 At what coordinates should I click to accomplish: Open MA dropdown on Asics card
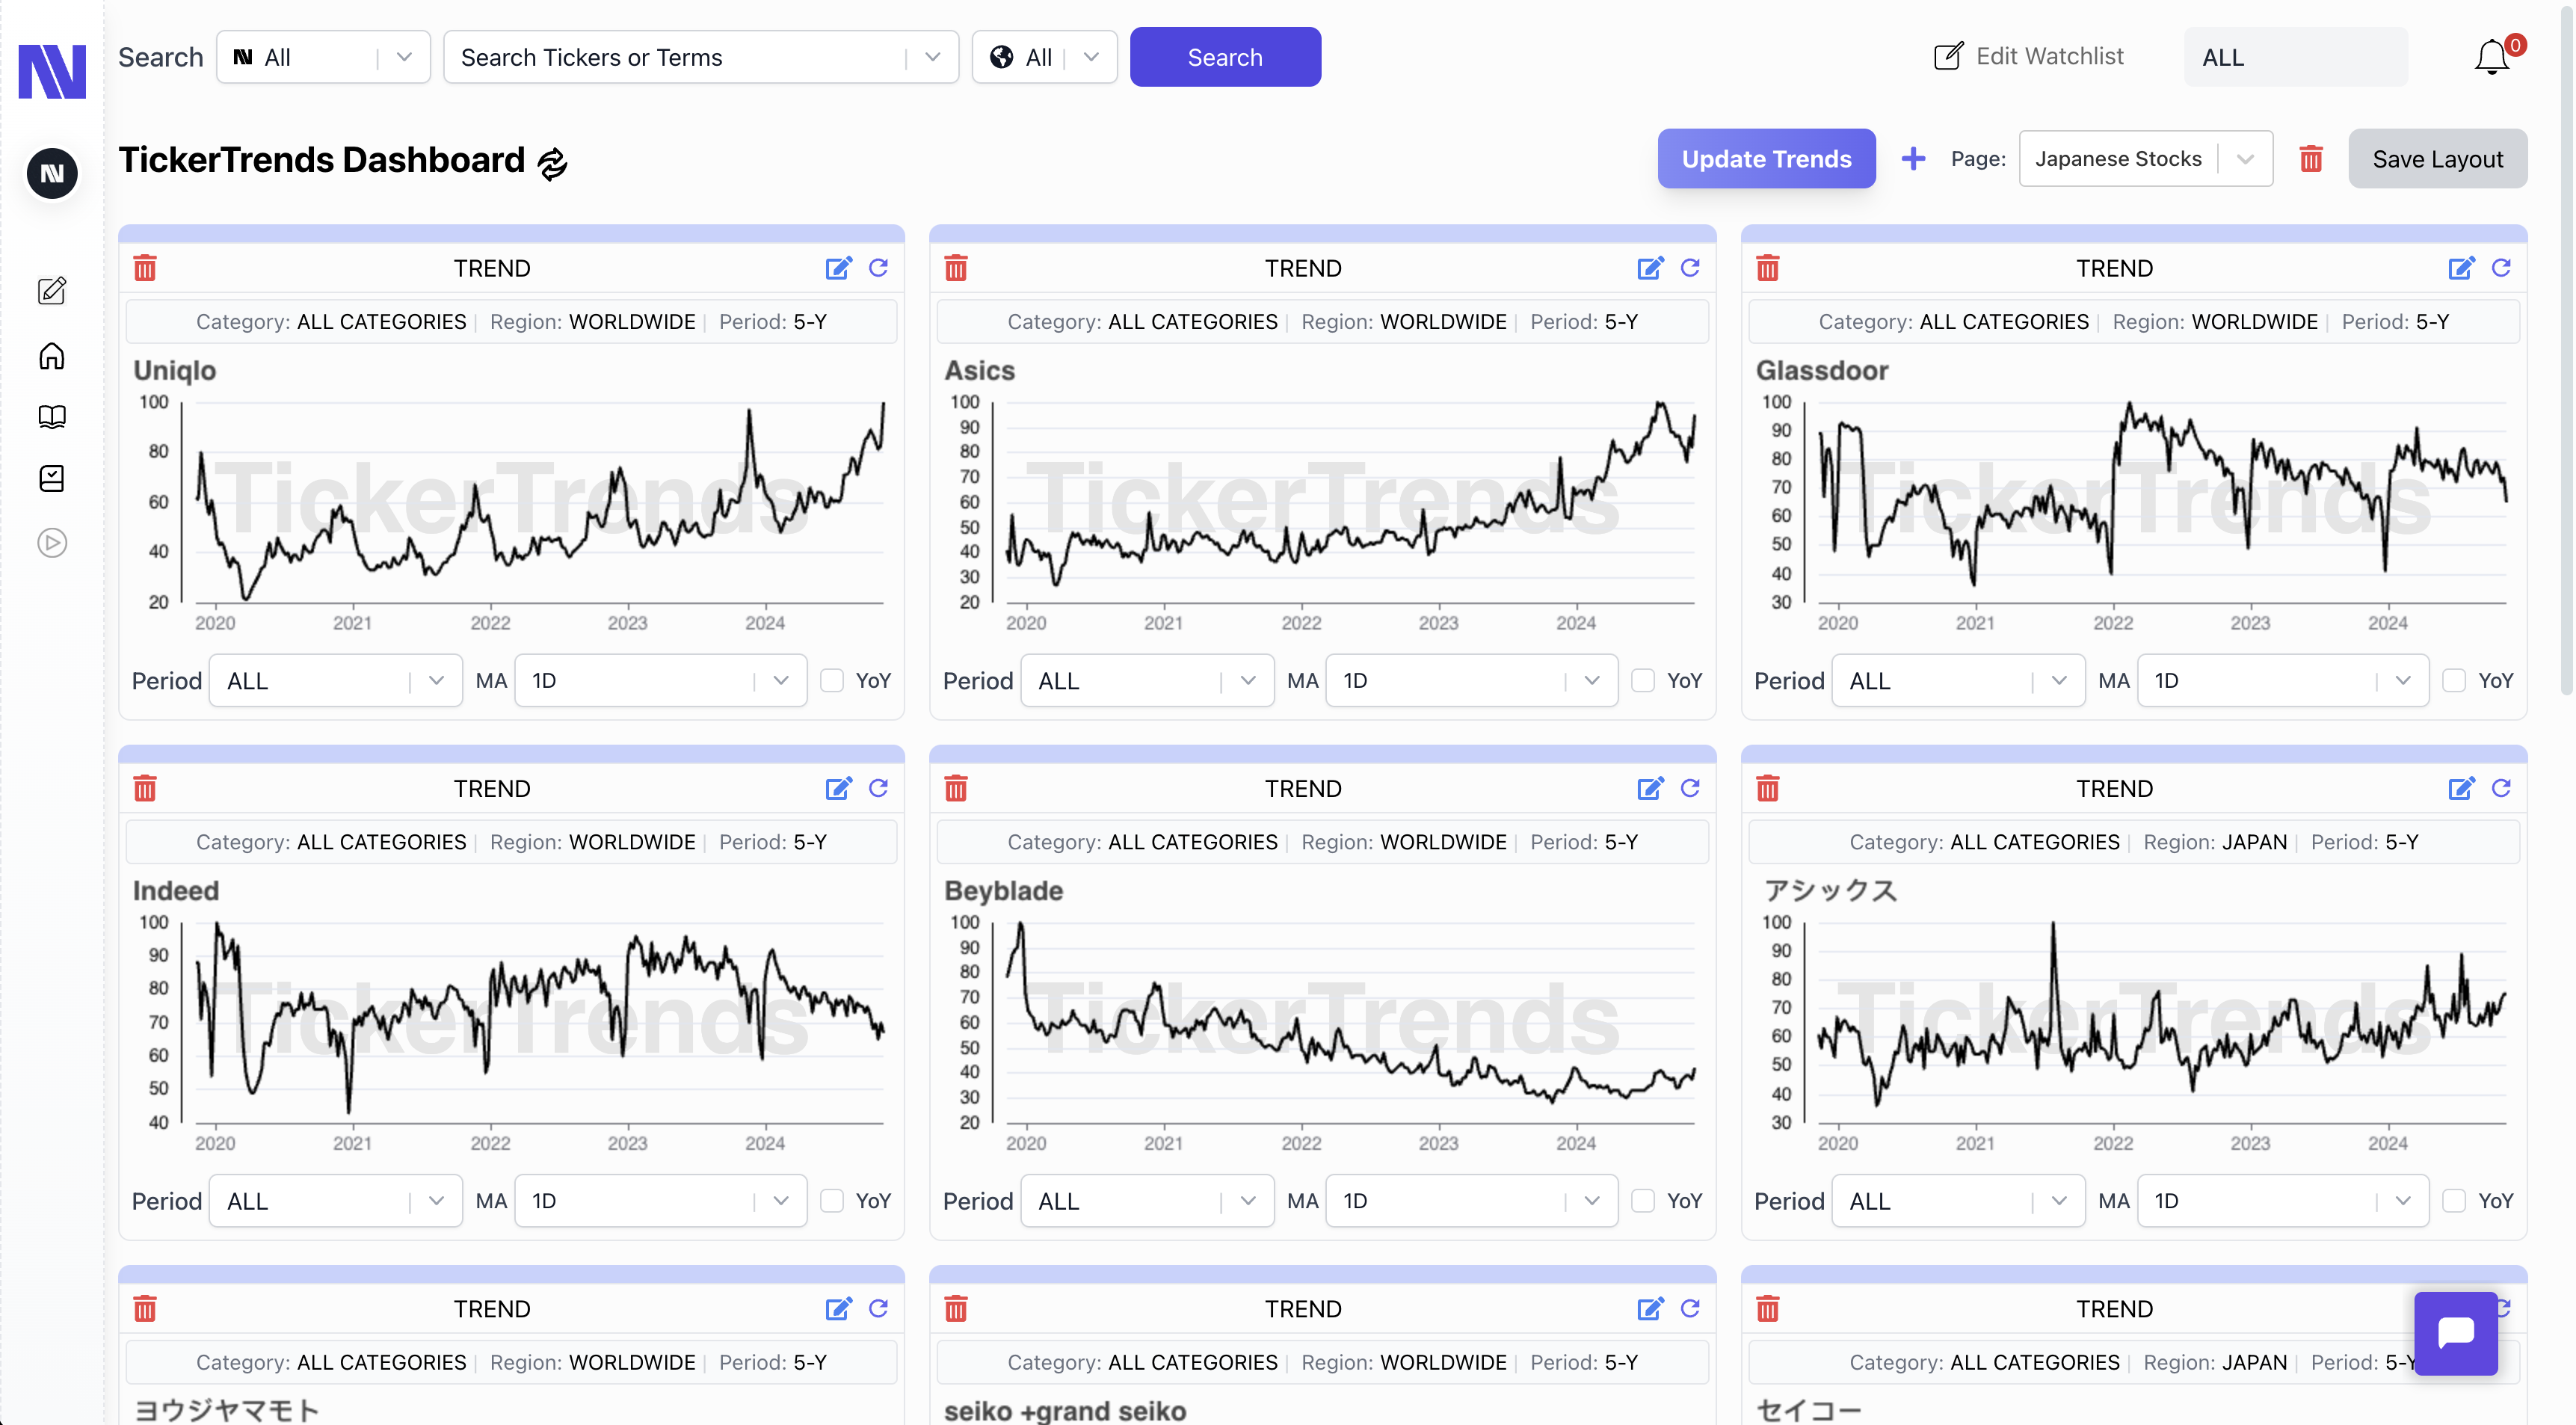coord(1471,680)
